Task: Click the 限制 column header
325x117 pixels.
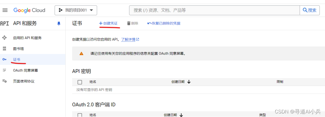Action: pos(280,82)
